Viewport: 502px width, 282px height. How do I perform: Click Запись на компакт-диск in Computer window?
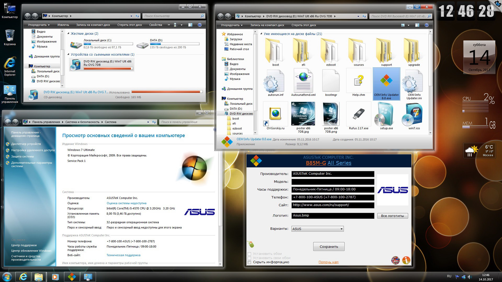93,25
